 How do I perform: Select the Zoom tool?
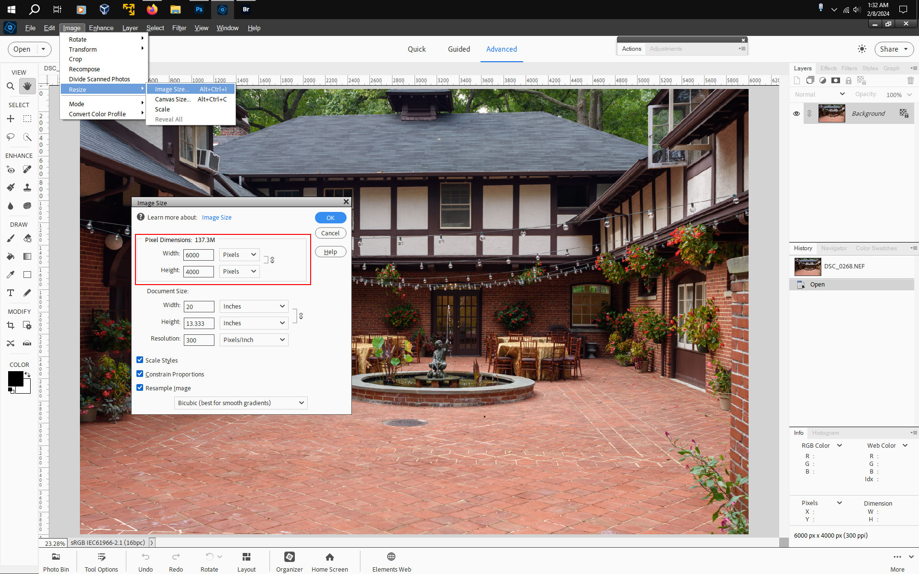coord(11,86)
